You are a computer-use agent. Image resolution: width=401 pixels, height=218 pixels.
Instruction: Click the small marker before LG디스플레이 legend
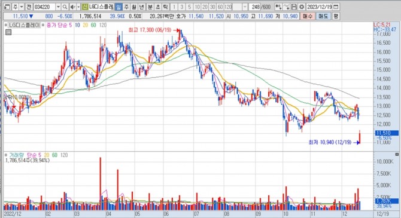[6, 25]
